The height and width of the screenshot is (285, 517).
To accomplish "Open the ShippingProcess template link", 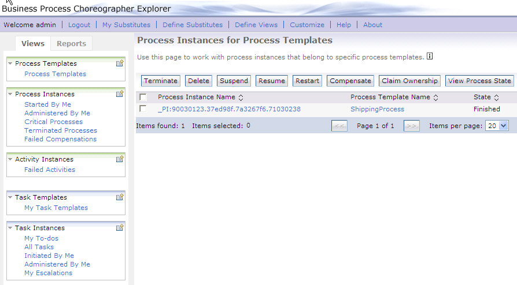I will pos(377,109).
